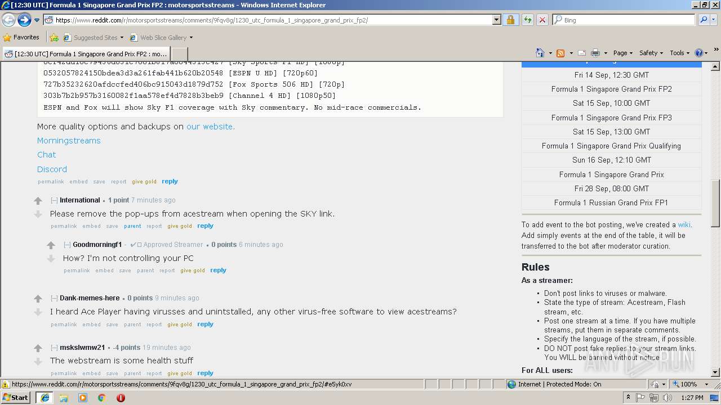Click the page scrollbar down arrow
Screen dimensions: 721x405
pyautogui.click(x=715, y=372)
